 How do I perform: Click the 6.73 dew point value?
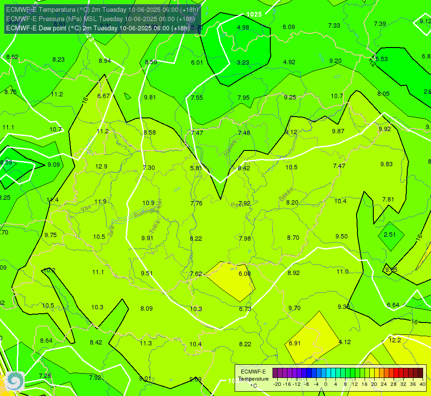pos(245,309)
